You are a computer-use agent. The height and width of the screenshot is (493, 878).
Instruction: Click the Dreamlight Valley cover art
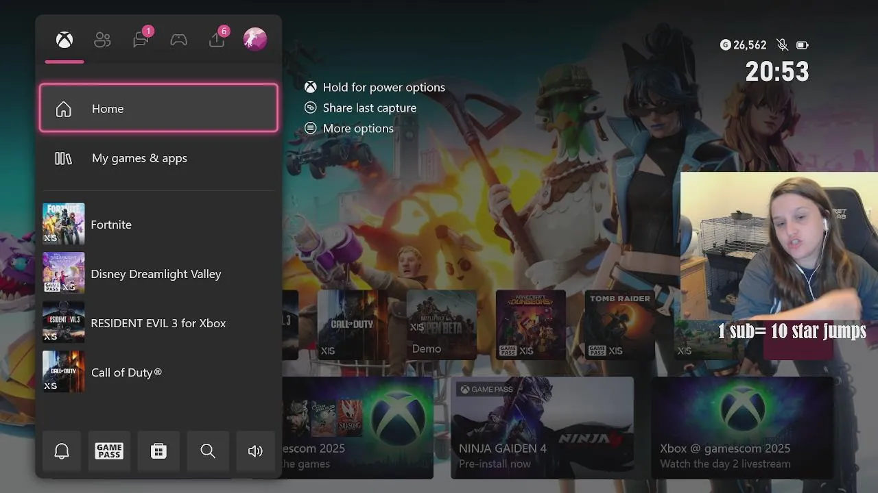pos(64,273)
